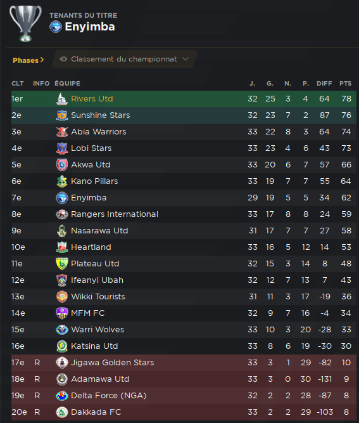Open the Enyimba title holders link
Screen dimensions: 359x423
[90, 27]
